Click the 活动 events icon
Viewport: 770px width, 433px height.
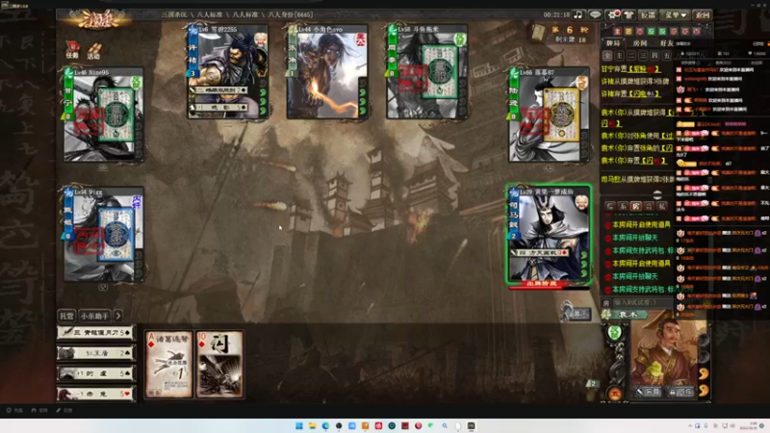[93, 50]
